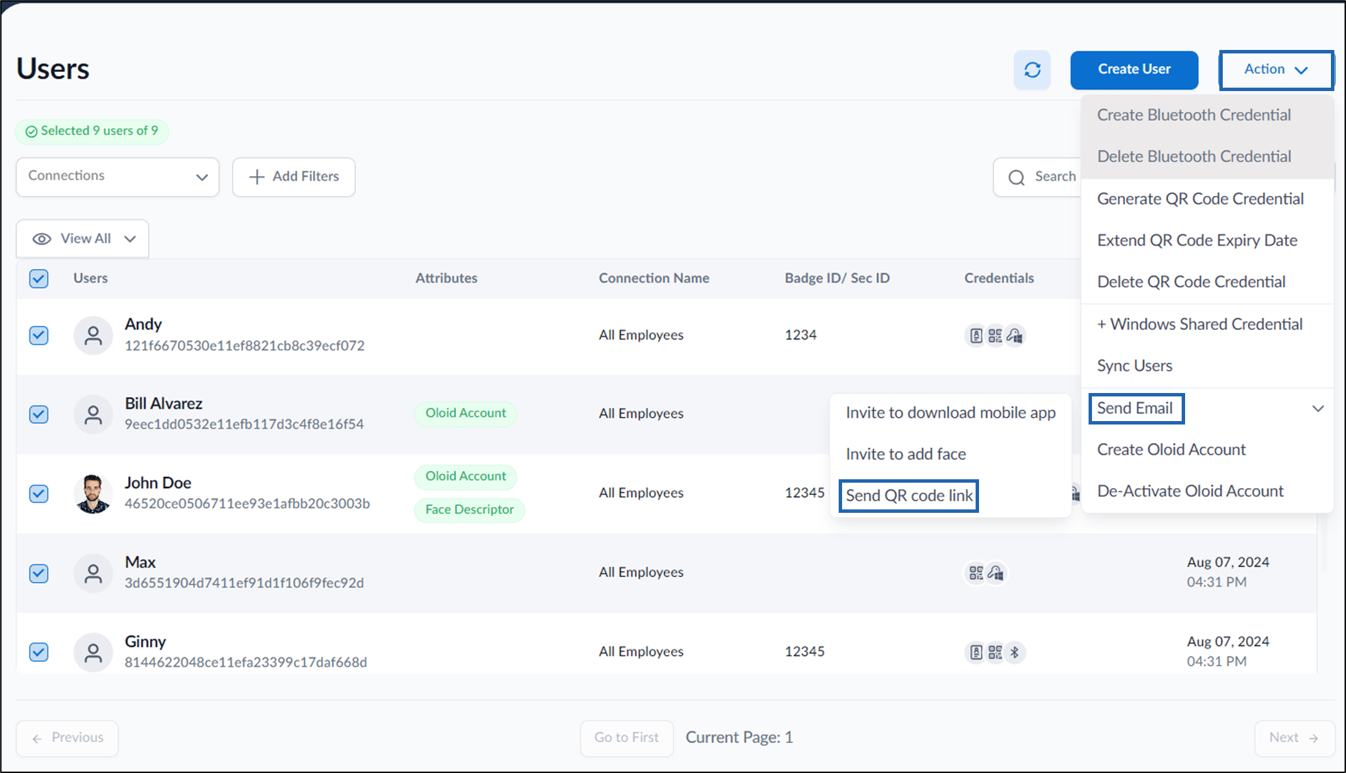This screenshot has height=773, width=1346.
Task: Click the Add Filters button
Action: tap(294, 177)
